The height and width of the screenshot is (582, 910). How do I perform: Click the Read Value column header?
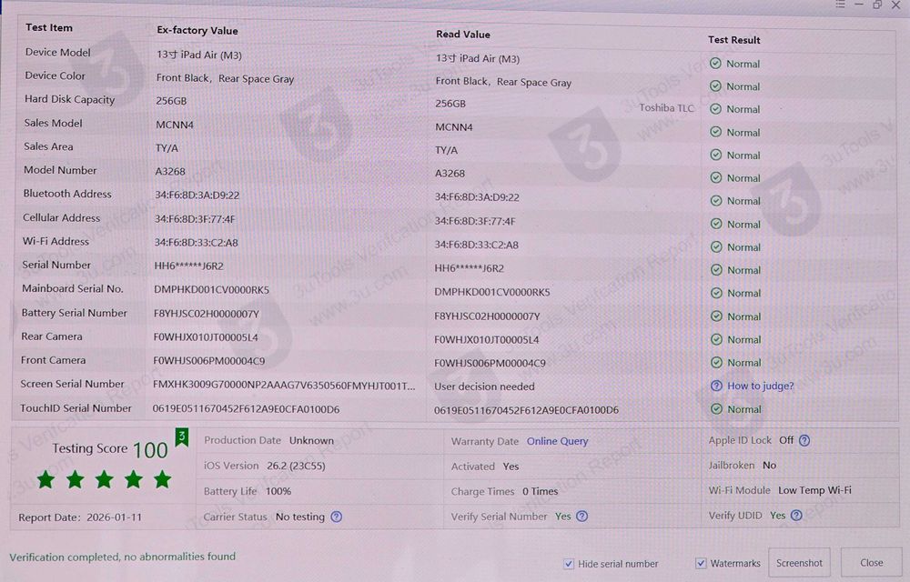point(463,35)
